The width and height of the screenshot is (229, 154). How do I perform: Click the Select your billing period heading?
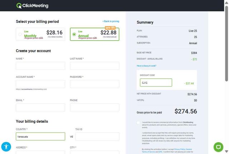(37, 21)
